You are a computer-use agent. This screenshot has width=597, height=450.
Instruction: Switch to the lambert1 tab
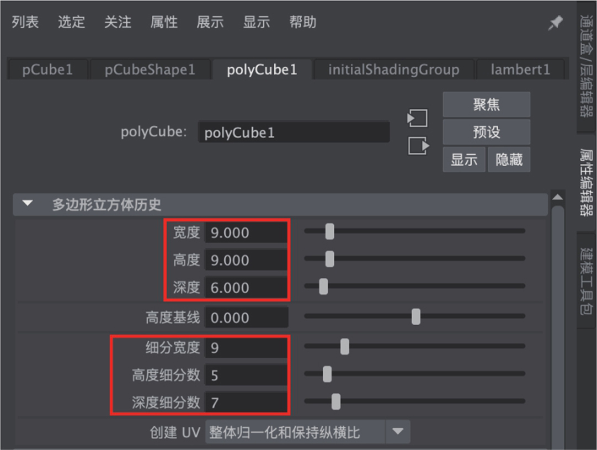point(520,70)
